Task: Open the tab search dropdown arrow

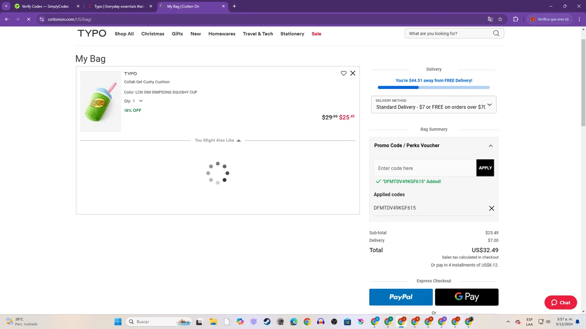Action: tap(6, 6)
